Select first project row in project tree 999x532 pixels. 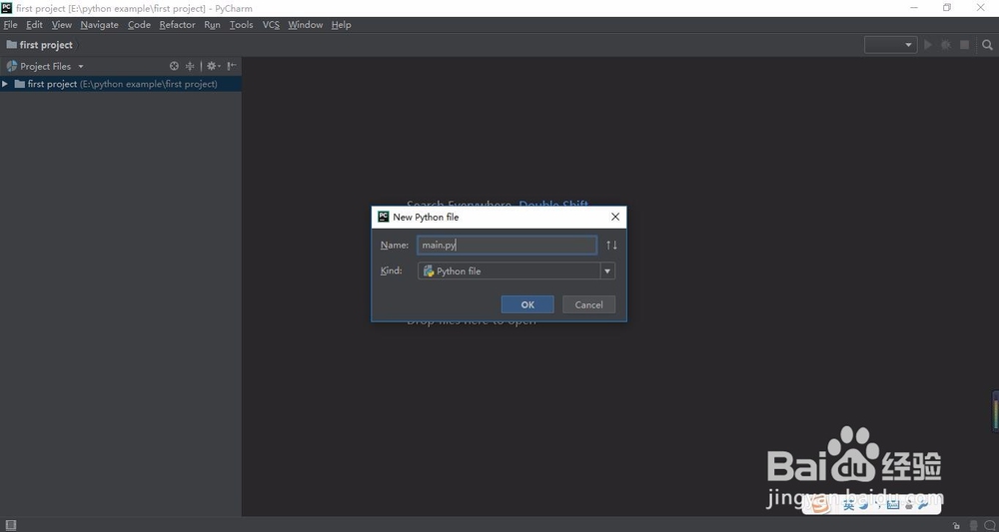121,84
